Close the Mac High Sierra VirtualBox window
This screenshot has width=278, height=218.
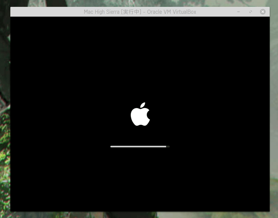263,12
